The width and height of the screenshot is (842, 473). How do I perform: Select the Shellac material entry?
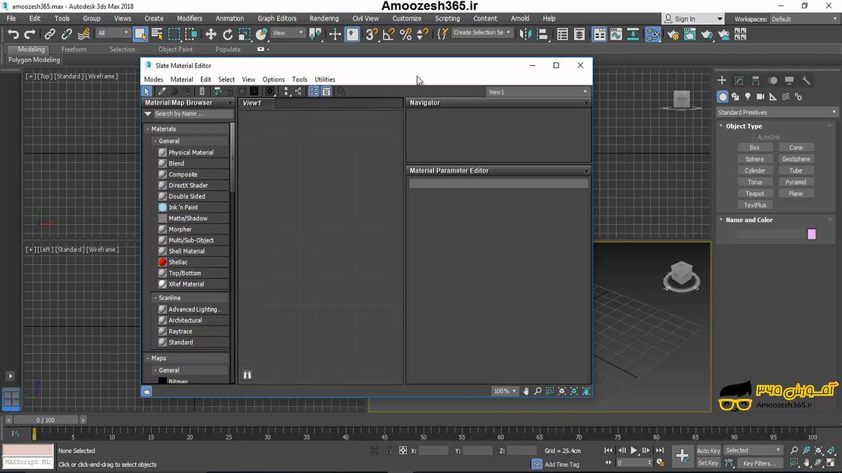(x=193, y=262)
